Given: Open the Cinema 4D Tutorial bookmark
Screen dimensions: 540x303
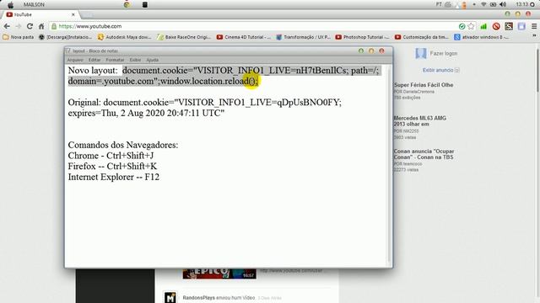Looking at the screenshot, I should click(244, 37).
